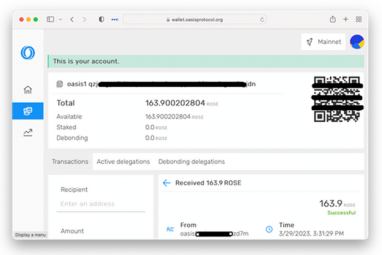Image resolution: width=382 pixels, height=255 pixels.
Task: Click the From address icon
Action: pos(170,229)
